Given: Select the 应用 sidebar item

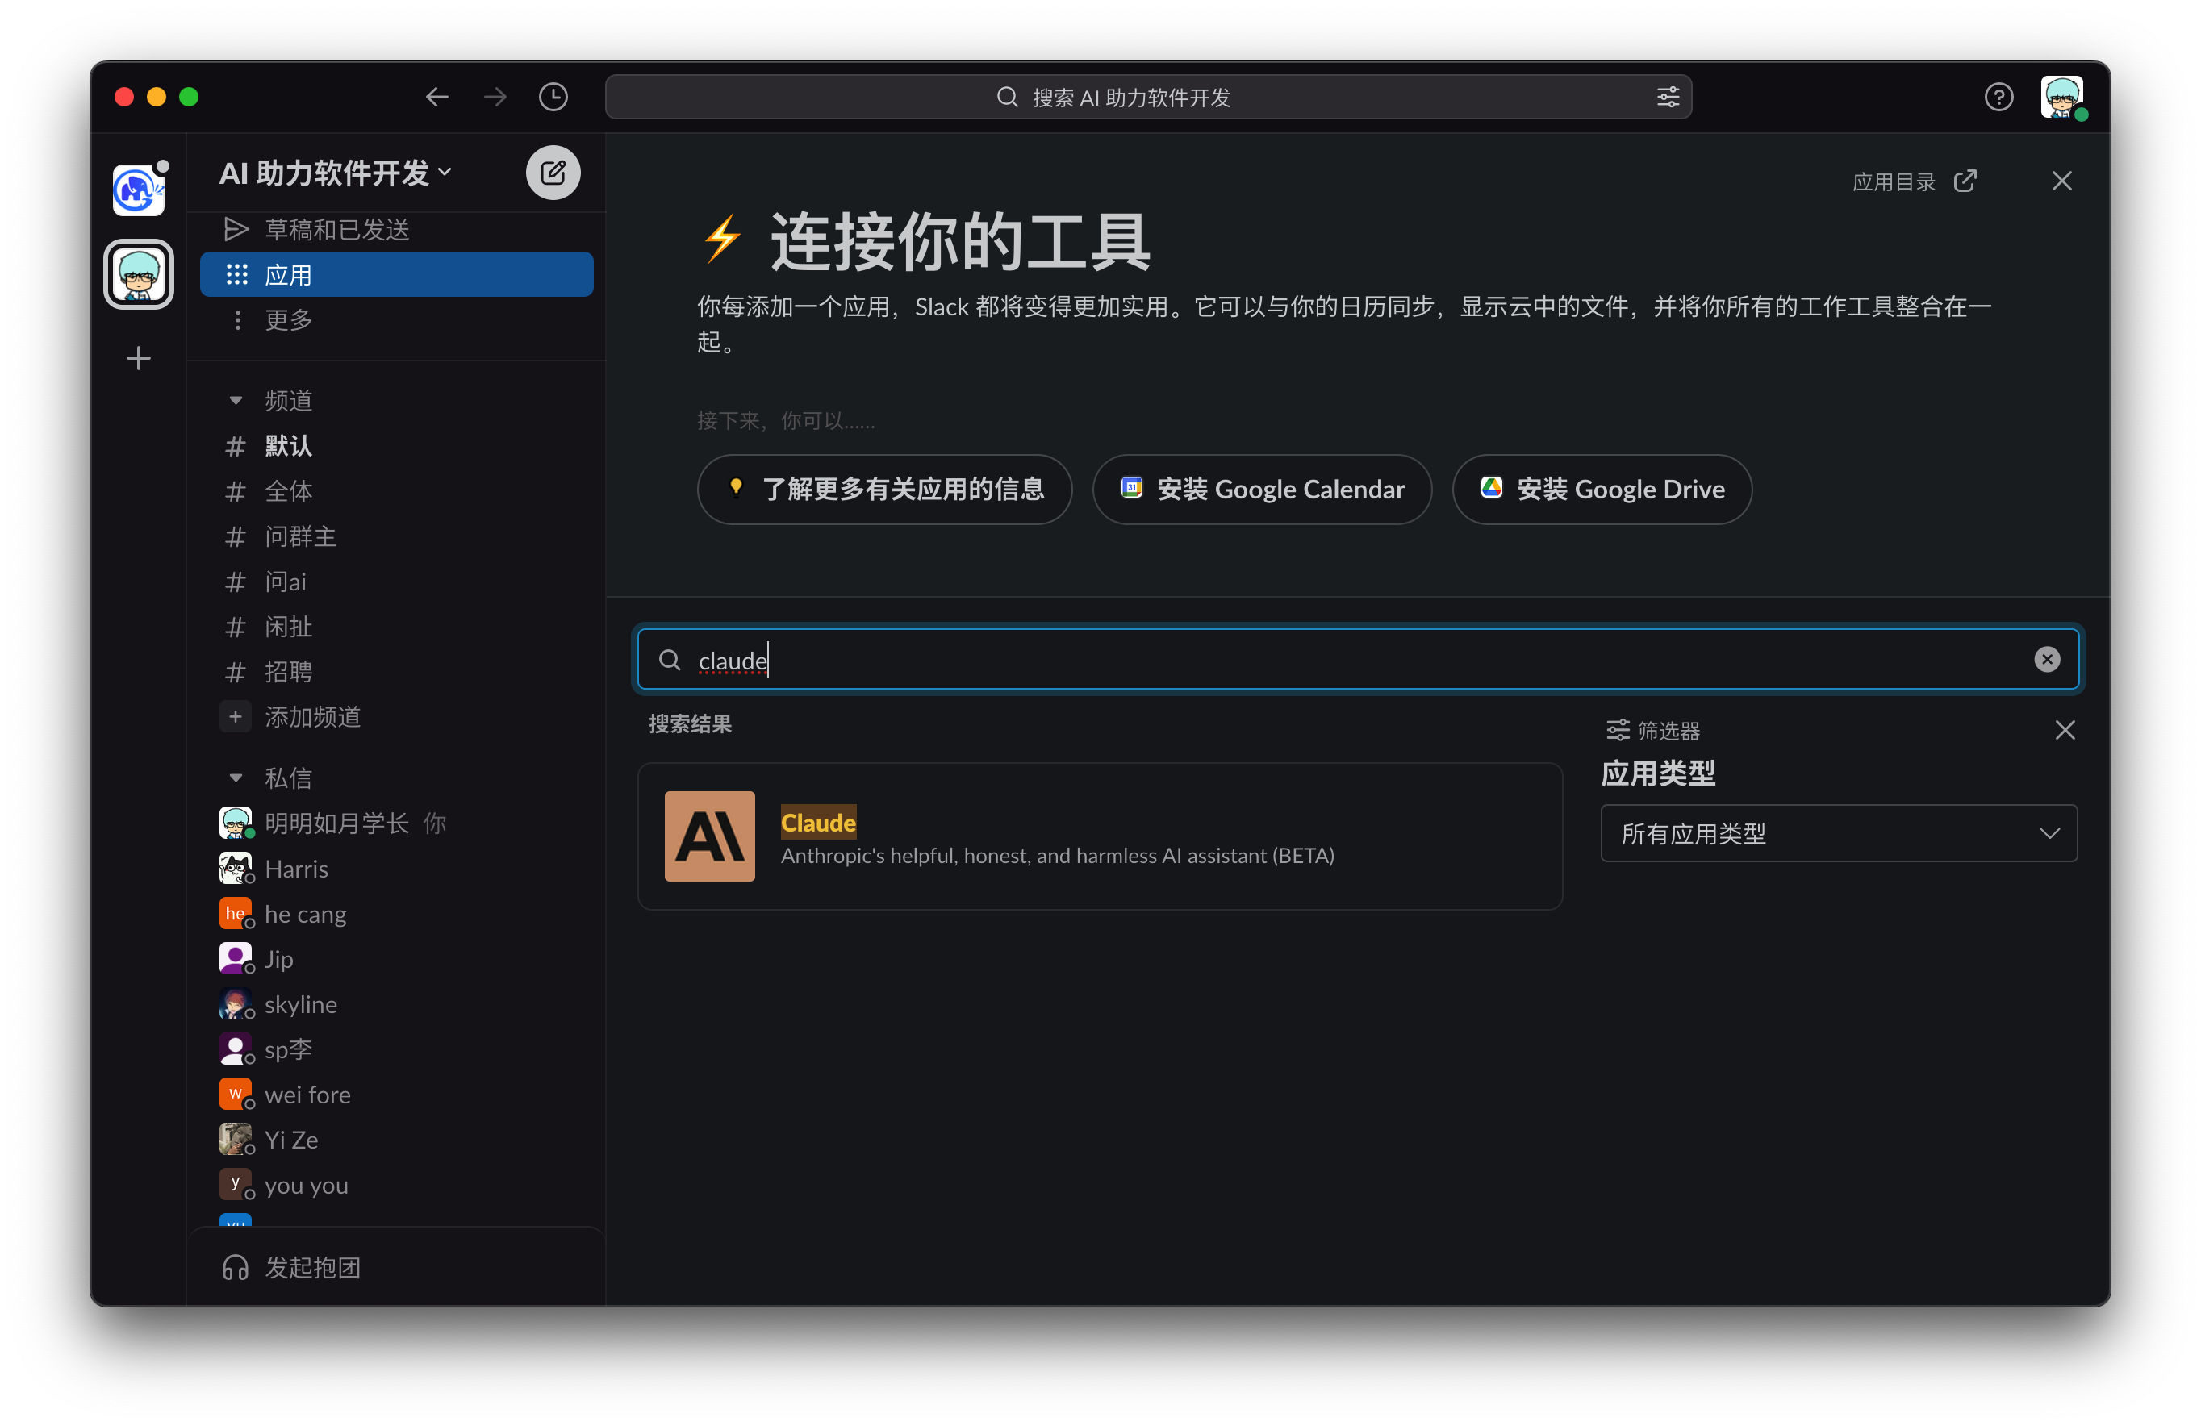Looking at the screenshot, I should pos(397,275).
